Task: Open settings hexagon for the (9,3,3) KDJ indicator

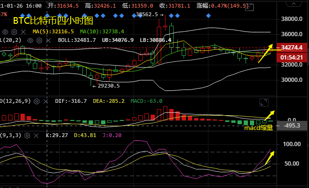Action: coord(27,136)
